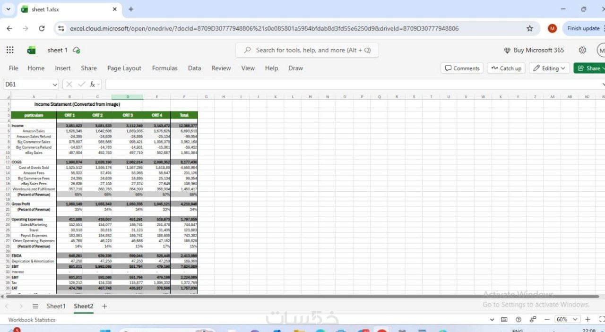Click the Finish update Chrome button
Image resolution: width=605 pixels, height=332 pixels.
point(583,28)
